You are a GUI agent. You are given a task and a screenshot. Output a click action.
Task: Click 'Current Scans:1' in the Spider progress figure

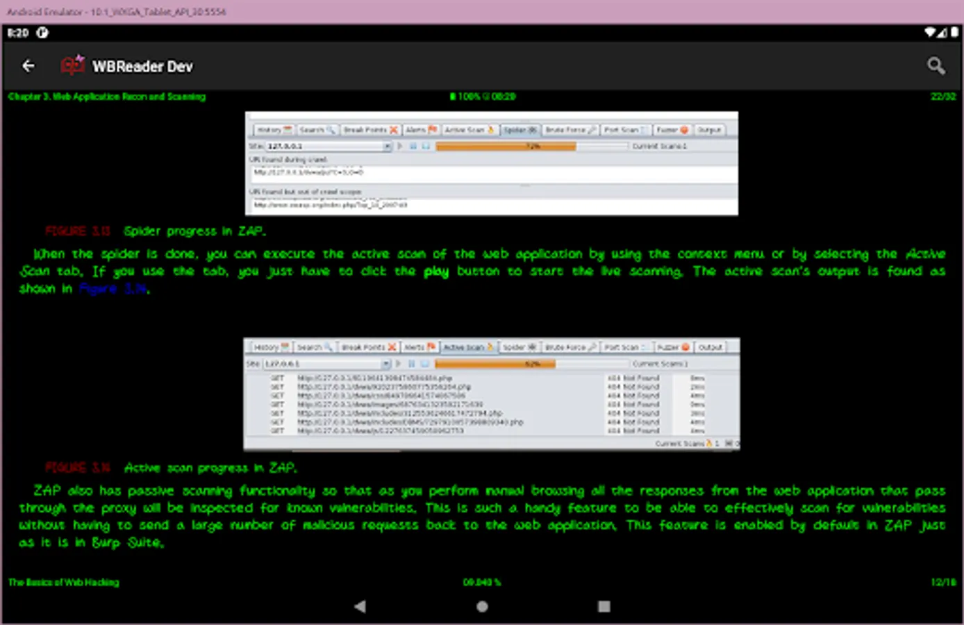pyautogui.click(x=659, y=147)
